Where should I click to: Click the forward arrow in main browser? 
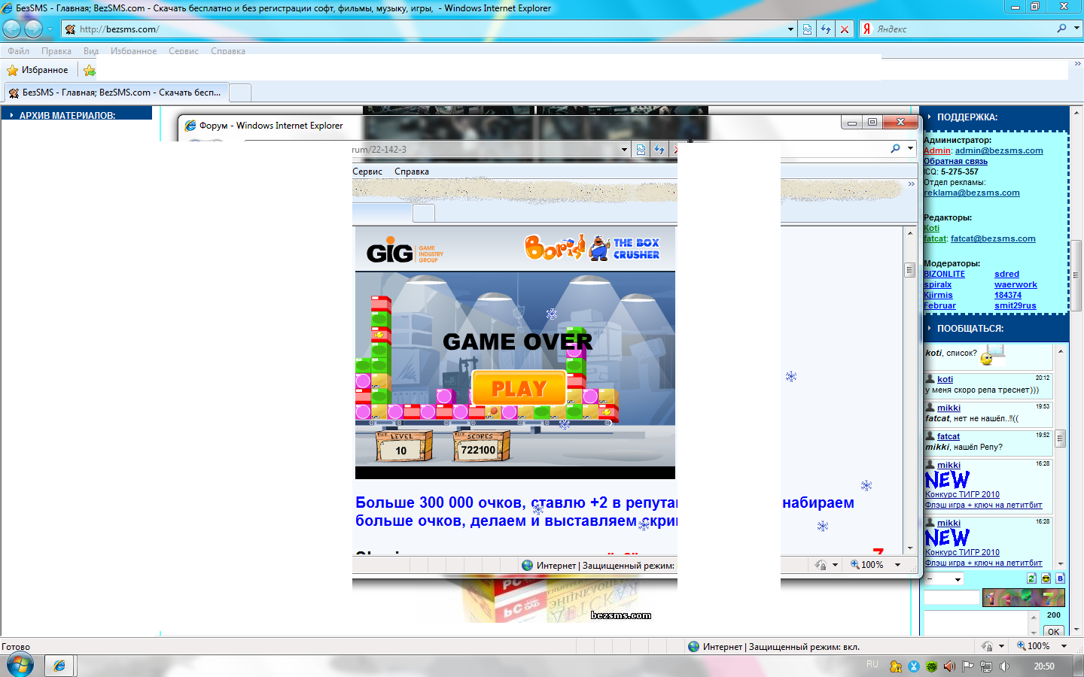tap(33, 29)
